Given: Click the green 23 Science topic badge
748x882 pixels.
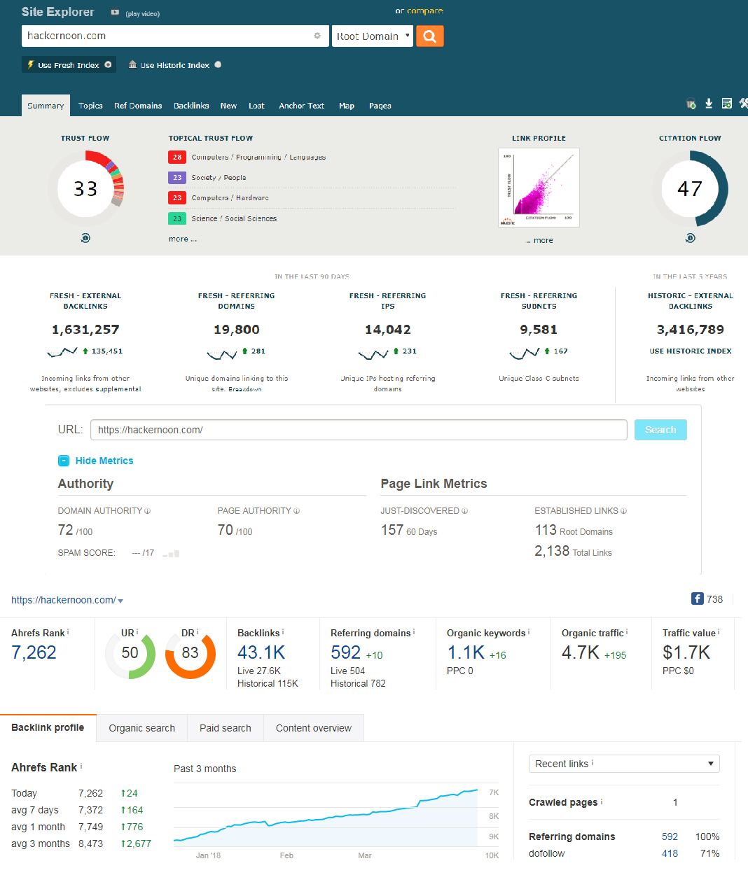Looking at the screenshot, I should tap(177, 218).
